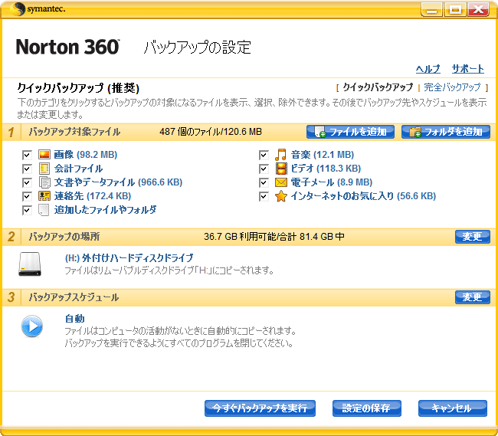Click the キャンセル button

pos(452,408)
